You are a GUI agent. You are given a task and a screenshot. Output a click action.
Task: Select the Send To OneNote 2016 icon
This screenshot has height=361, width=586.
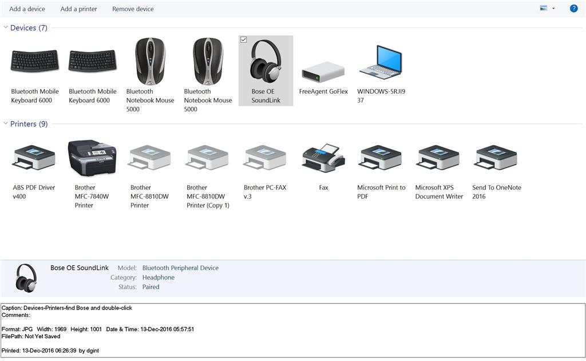point(496,158)
